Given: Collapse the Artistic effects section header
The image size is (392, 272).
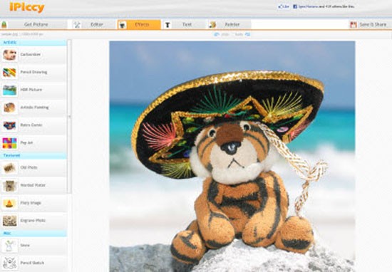Looking at the screenshot, I should (33, 43).
